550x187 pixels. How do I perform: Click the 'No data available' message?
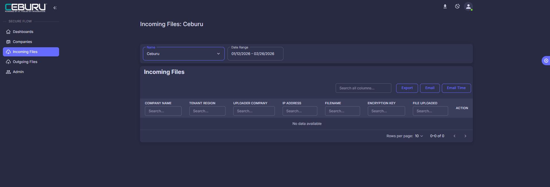(307, 124)
